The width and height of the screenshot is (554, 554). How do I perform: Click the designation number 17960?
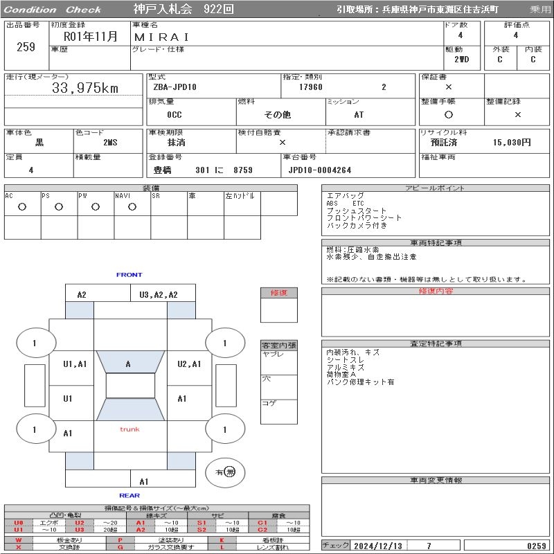click(310, 87)
